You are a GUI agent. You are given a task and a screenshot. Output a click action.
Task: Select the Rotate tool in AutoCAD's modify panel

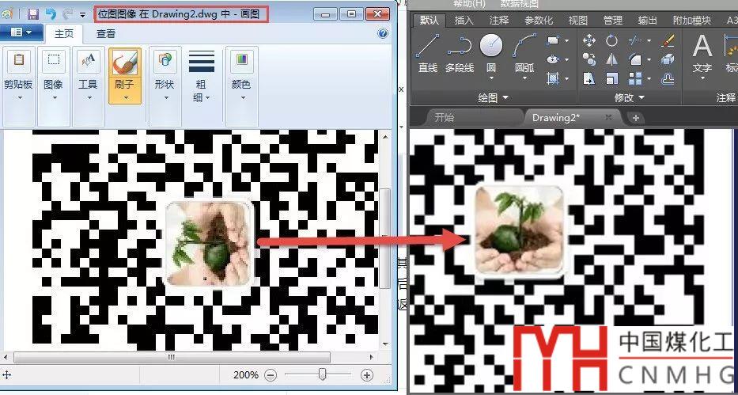[x=612, y=40]
